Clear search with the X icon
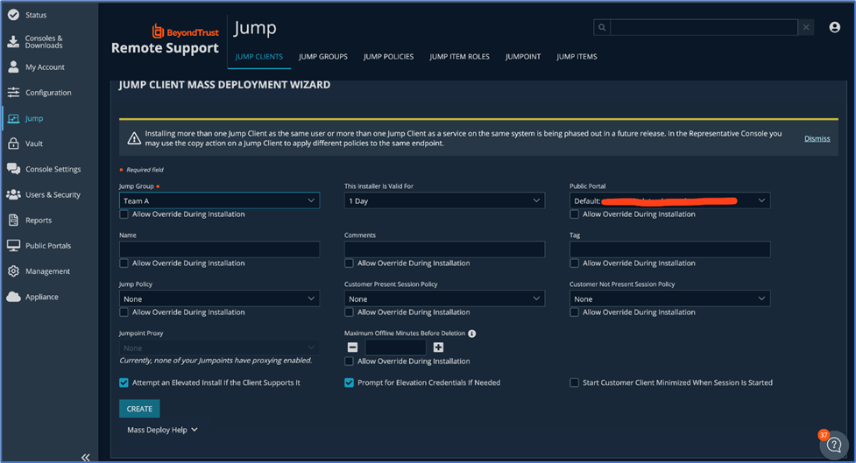 click(x=806, y=27)
